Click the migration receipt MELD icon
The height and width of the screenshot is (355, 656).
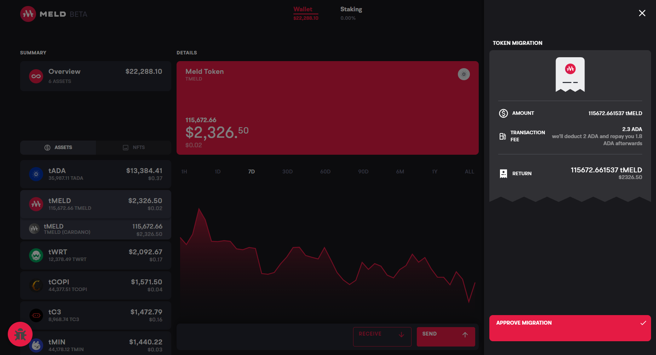570,69
